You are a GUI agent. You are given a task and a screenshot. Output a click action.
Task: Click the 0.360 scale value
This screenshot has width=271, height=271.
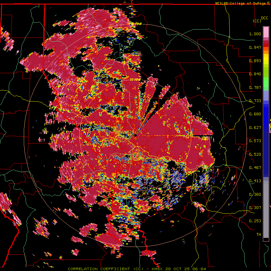coord(255,195)
